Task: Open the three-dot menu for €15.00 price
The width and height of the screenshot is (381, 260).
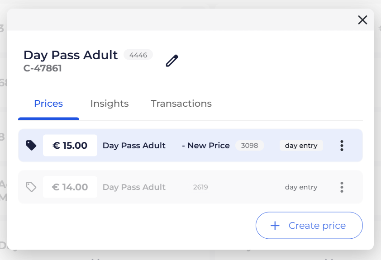Action: (x=342, y=146)
